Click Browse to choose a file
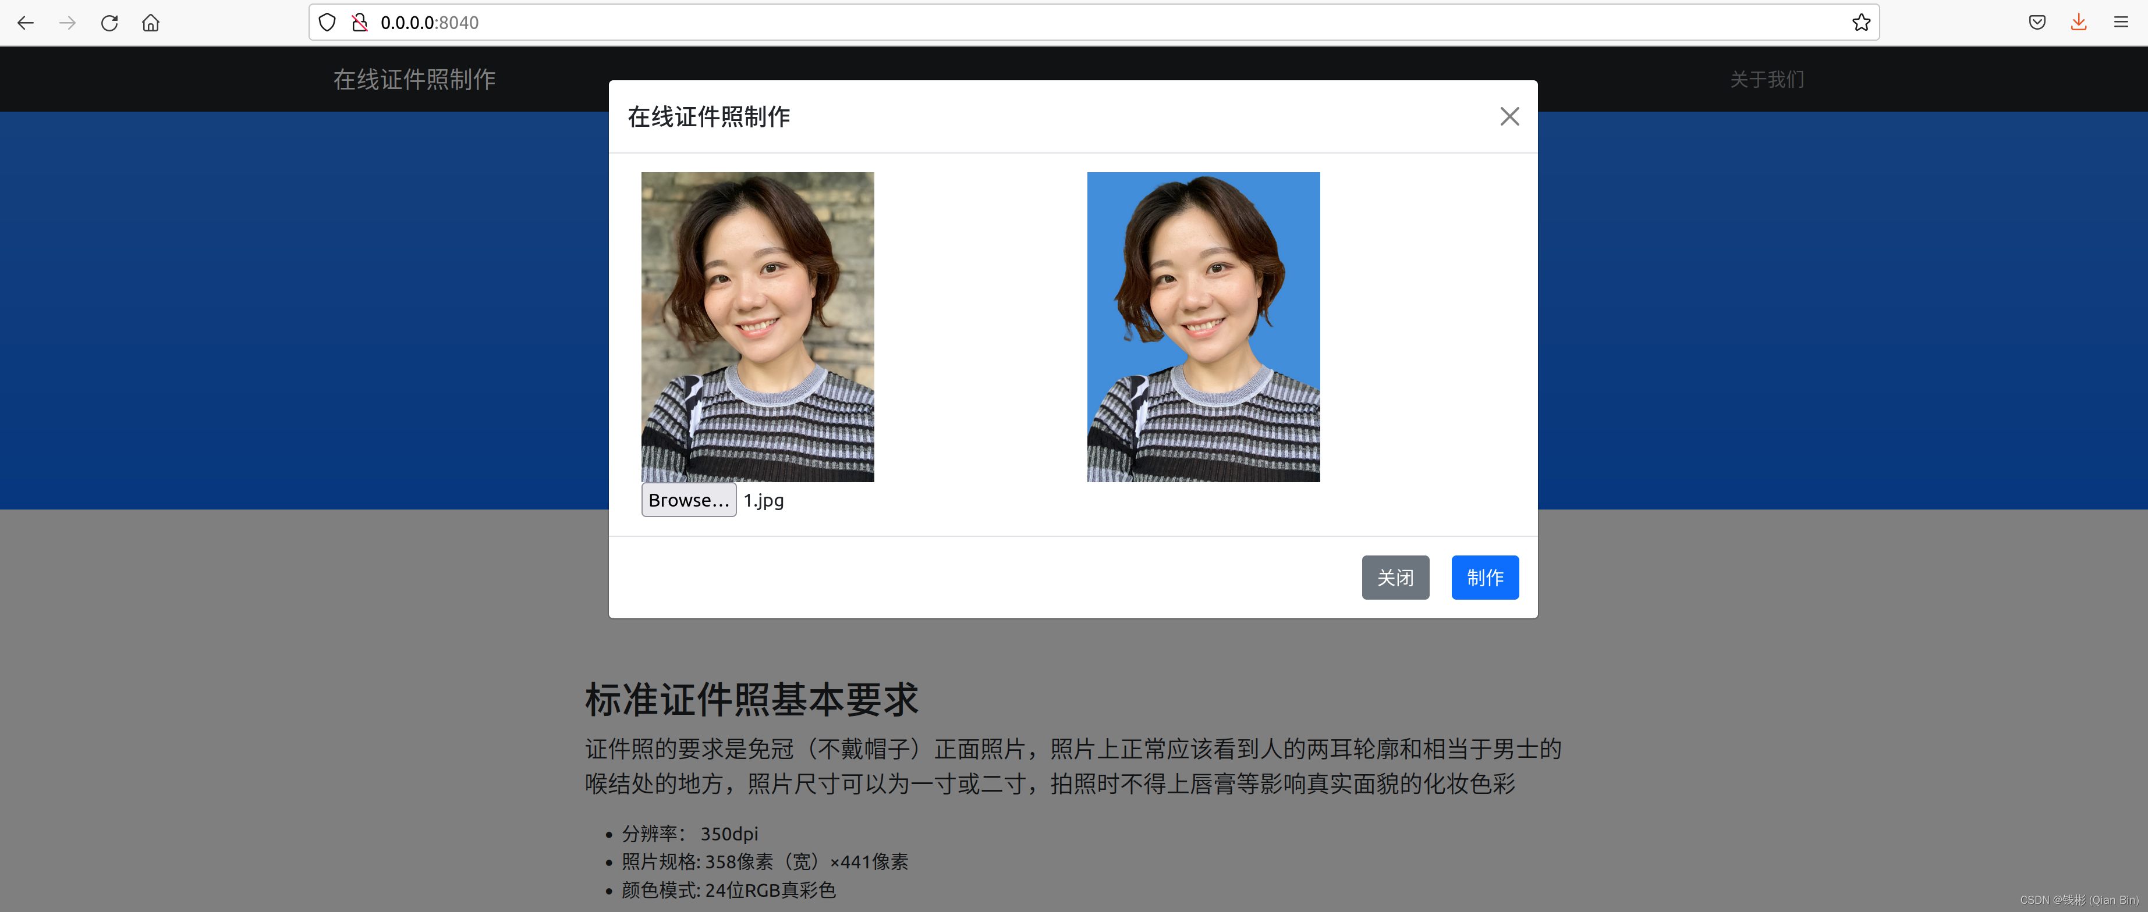Image resolution: width=2148 pixels, height=912 pixels. [x=688, y=500]
